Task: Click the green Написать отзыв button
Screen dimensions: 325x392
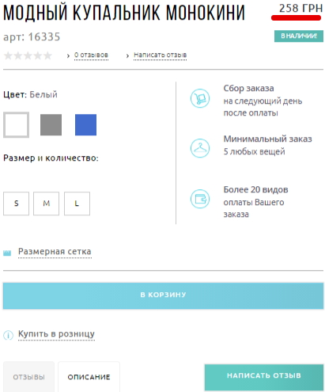Action: [x=264, y=377]
